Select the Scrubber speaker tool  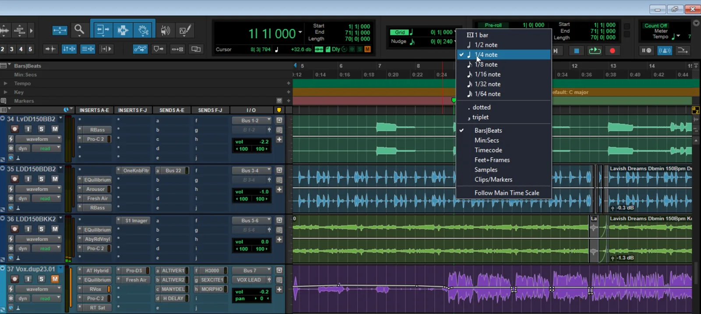click(x=165, y=30)
